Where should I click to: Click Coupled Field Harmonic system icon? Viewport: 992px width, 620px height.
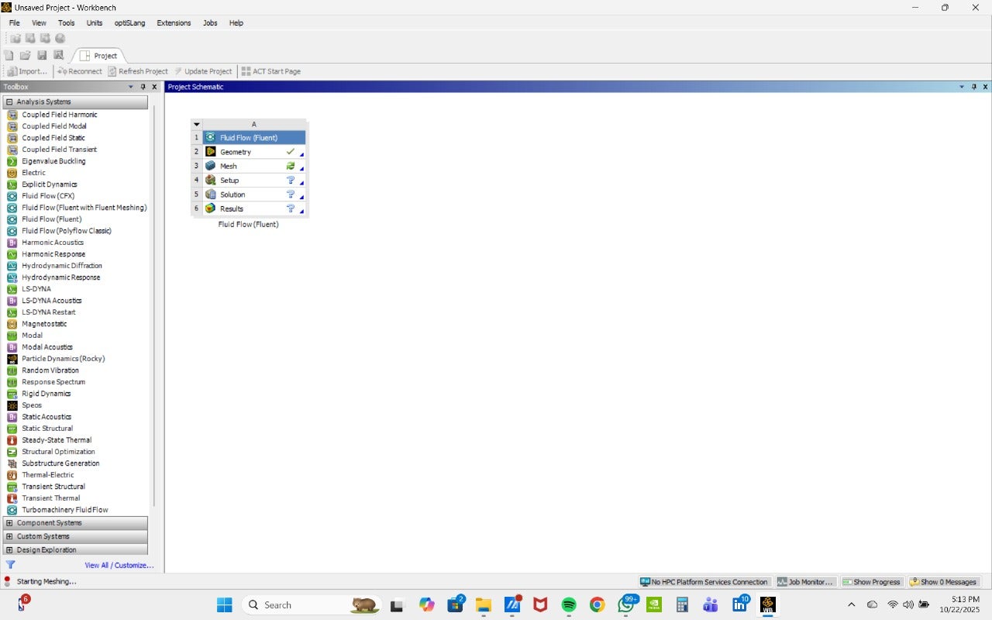point(12,115)
